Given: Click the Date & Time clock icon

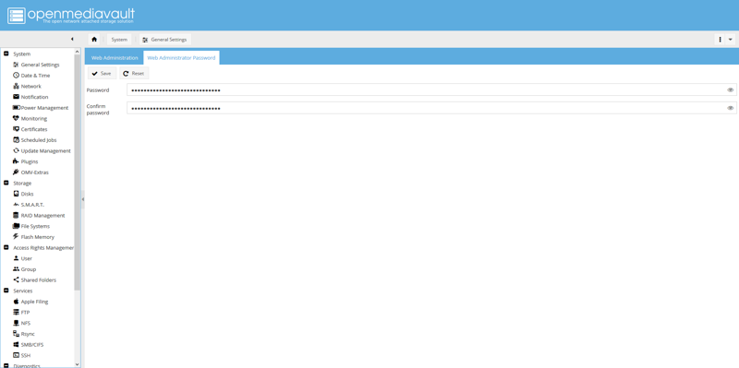Looking at the screenshot, I should [16, 76].
